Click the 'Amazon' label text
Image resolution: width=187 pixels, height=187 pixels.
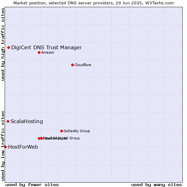tap(48, 52)
